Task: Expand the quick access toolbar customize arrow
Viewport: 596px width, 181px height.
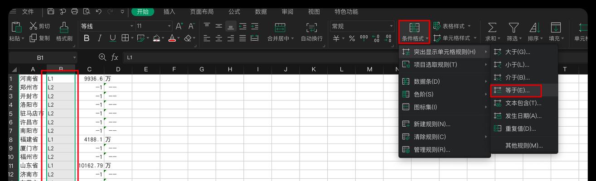Action: pos(122,11)
